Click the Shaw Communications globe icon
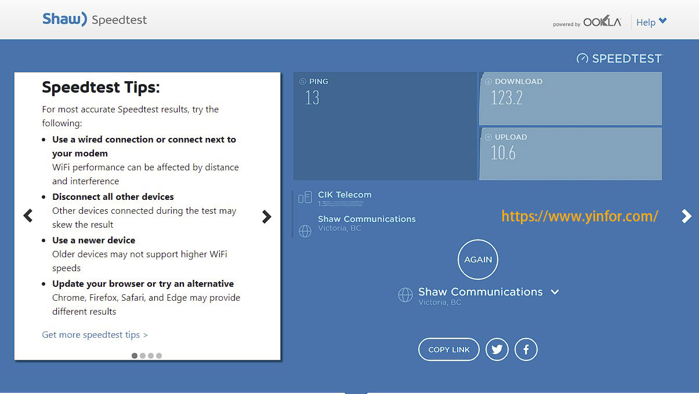The height and width of the screenshot is (394, 699). (x=305, y=231)
